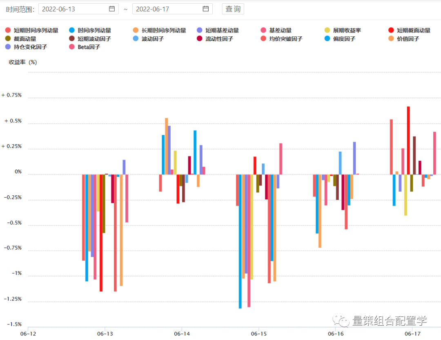Click the 06-16 x-axis label

click(336, 334)
